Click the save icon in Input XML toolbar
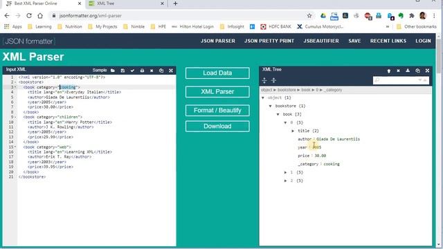 [123, 71]
